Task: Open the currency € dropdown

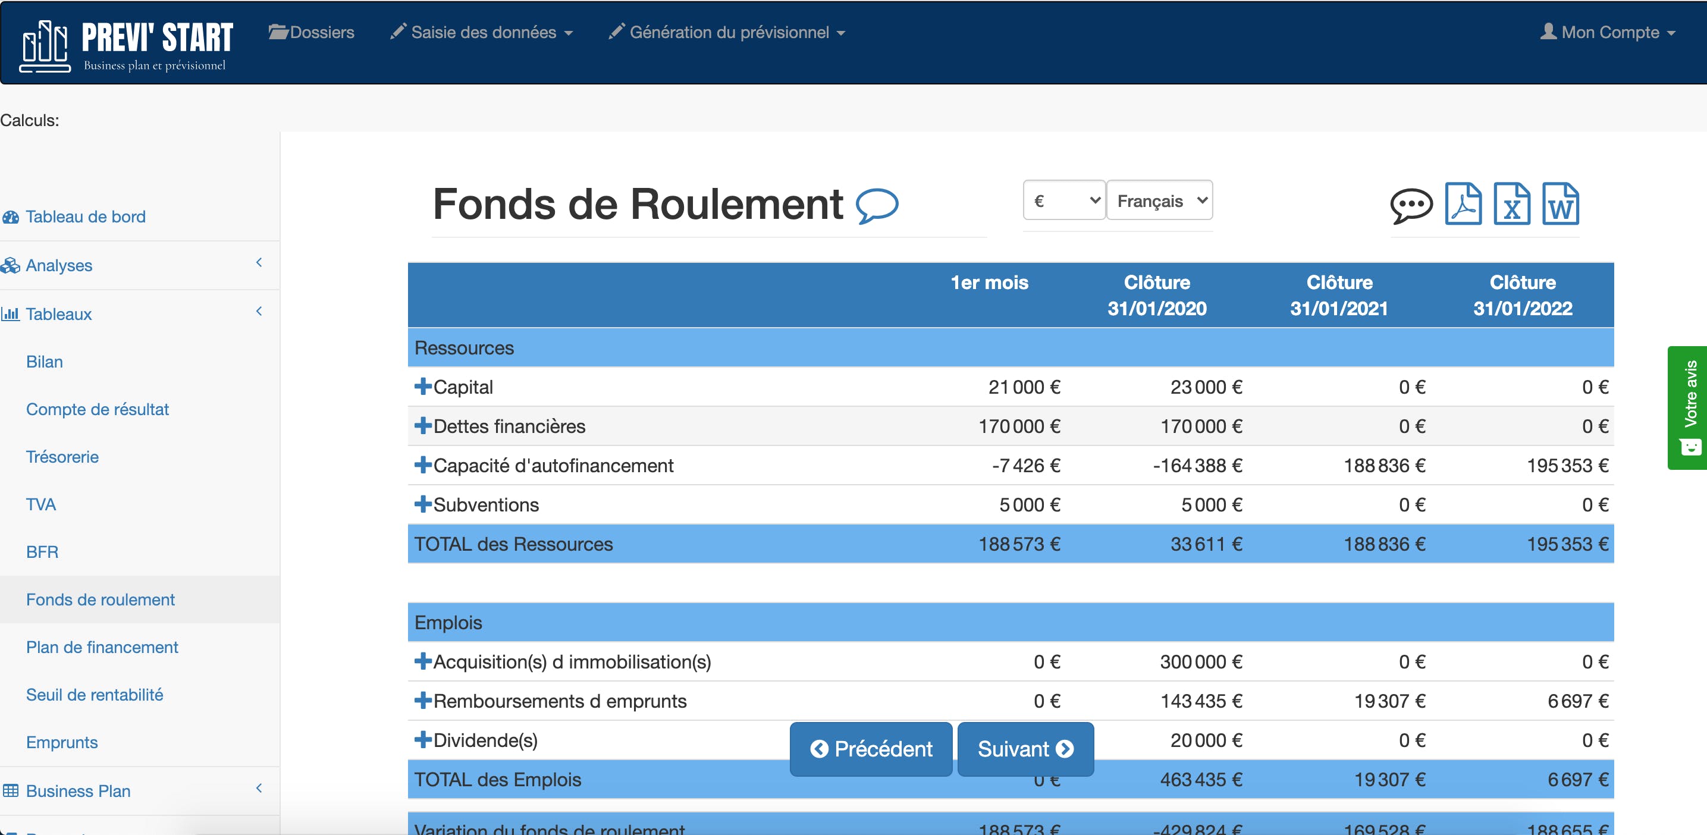Action: [x=1063, y=200]
